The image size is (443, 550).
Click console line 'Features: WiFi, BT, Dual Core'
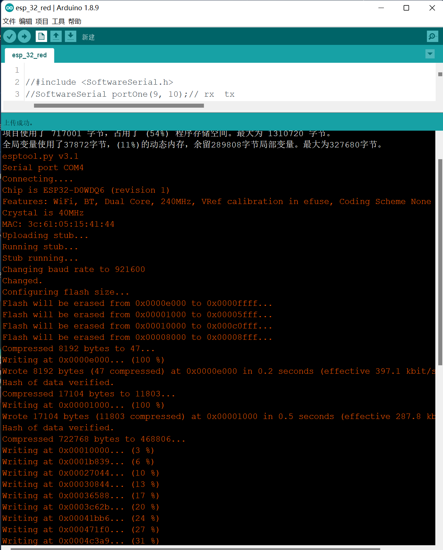click(x=217, y=201)
